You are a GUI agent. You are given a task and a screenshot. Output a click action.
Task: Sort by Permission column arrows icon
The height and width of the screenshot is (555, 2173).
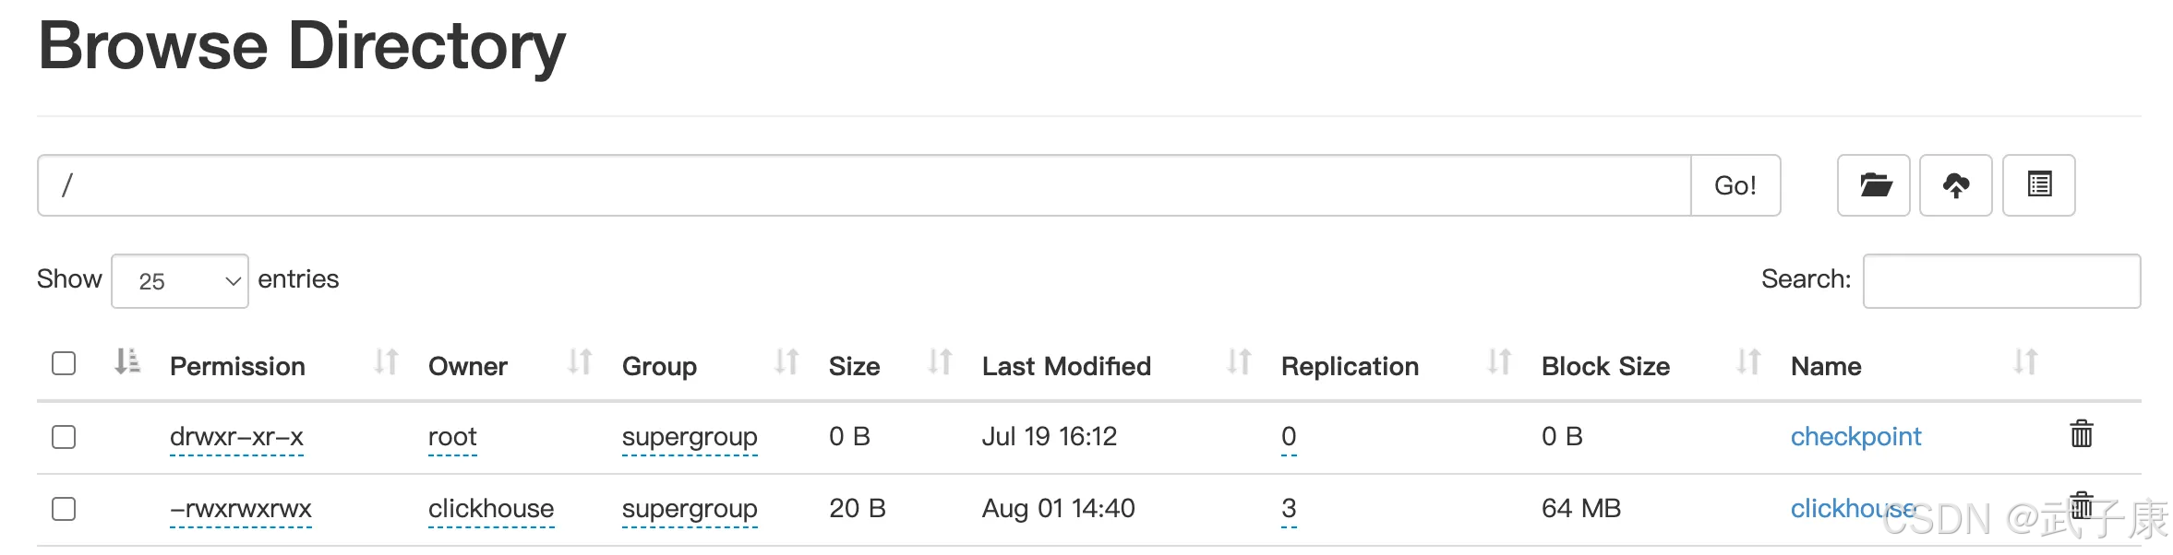[x=386, y=363]
